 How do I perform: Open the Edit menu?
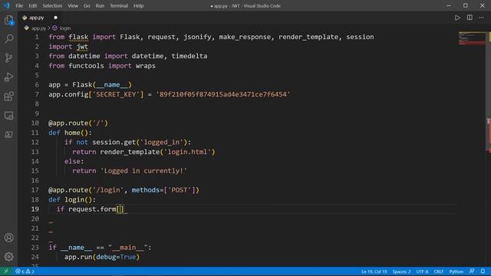(x=32, y=5)
